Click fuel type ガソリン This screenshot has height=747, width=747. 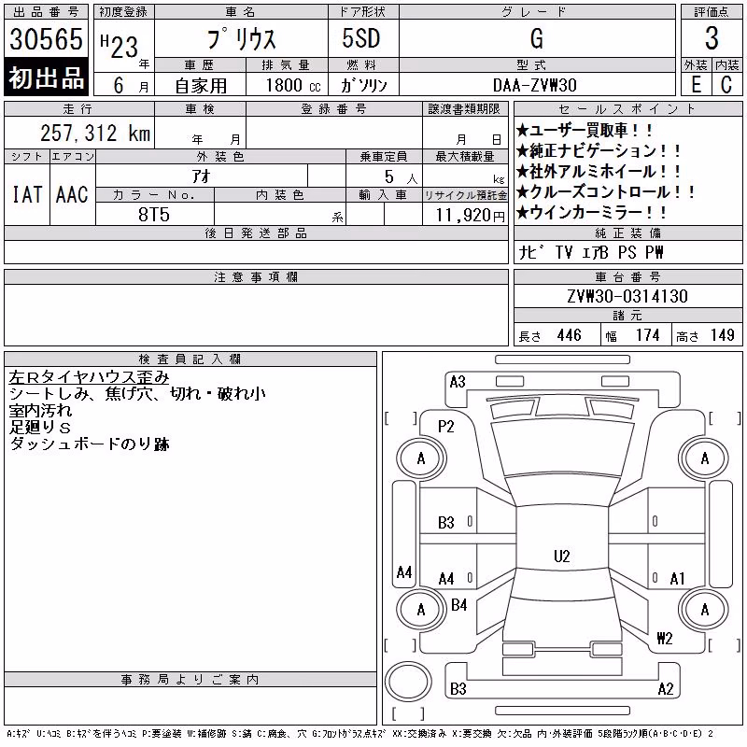pos(363,86)
